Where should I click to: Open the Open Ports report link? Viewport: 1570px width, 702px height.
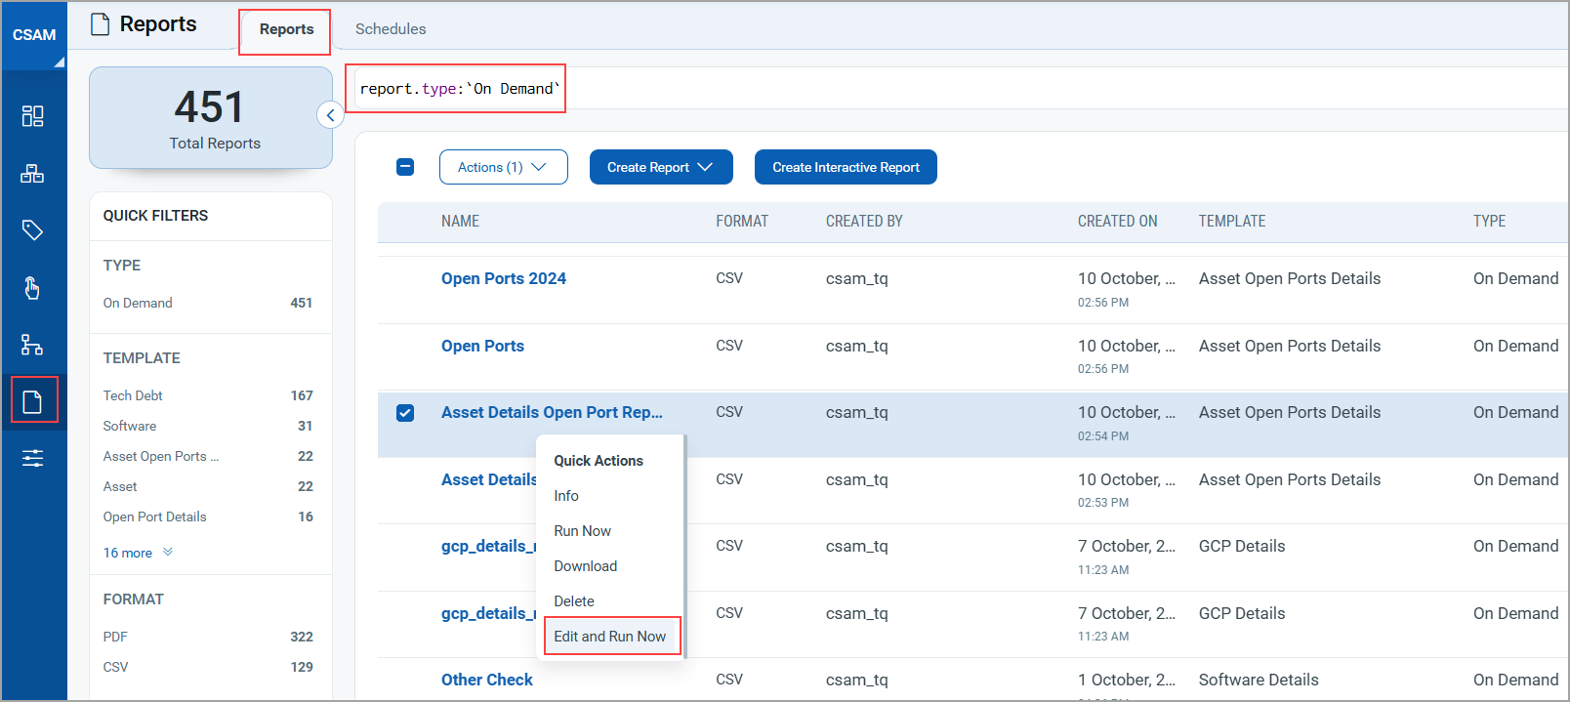482,346
